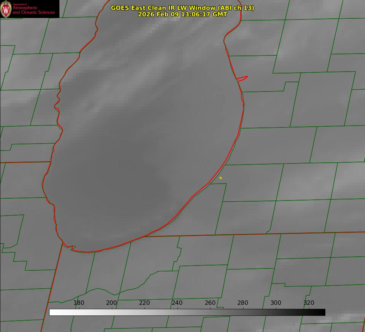This screenshot has width=365, height=332.
Task: Click the 220 colorbar tick label
Action: tap(145, 303)
